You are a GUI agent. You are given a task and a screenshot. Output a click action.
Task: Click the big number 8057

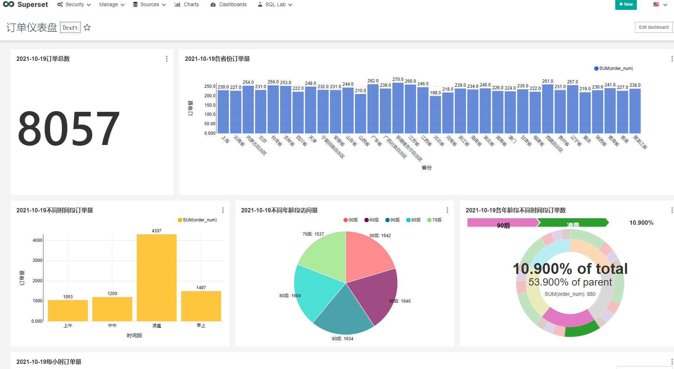(69, 129)
